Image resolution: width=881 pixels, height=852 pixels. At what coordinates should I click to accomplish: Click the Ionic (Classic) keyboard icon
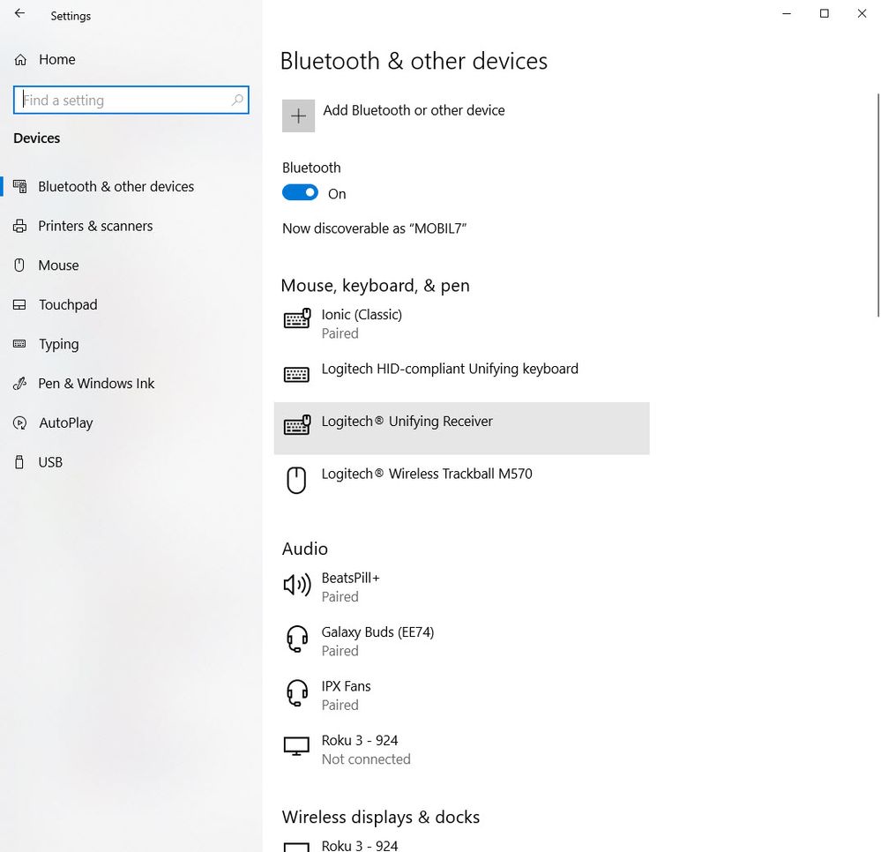tap(296, 318)
